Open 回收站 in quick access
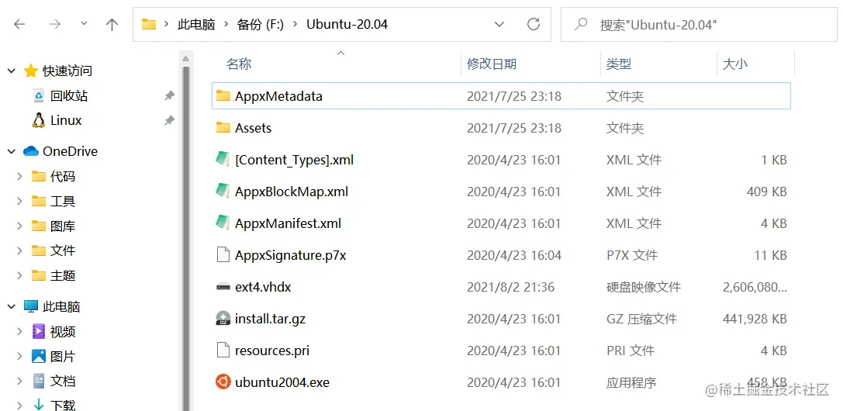Screen dimensions: 843x411 pyautogui.click(x=69, y=96)
